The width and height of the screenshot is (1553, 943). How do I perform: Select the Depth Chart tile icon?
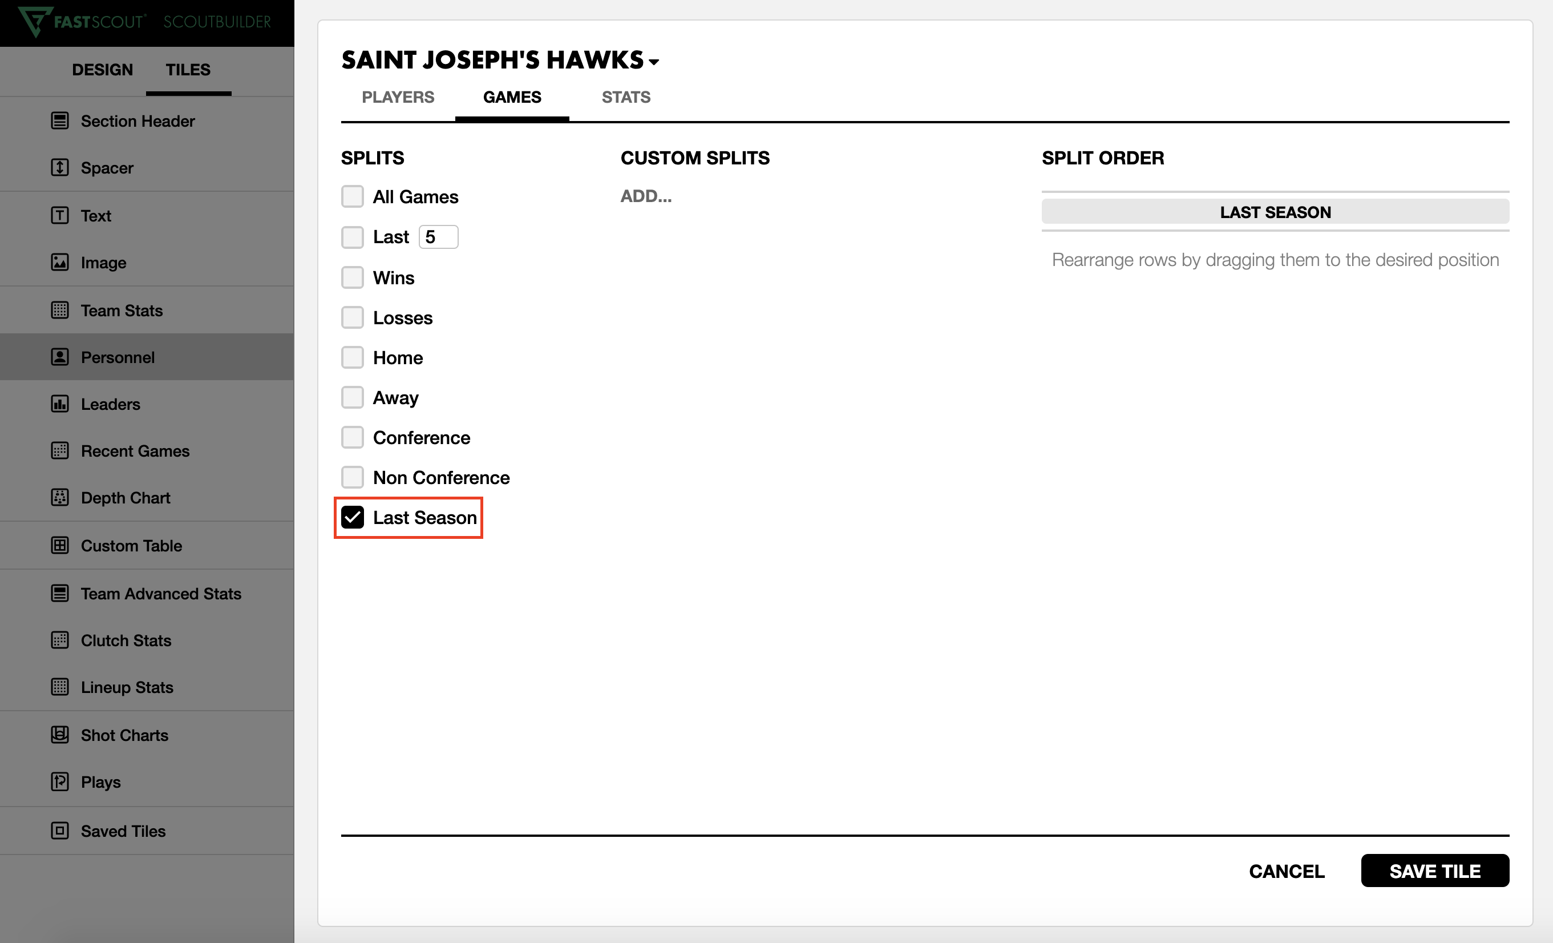coord(60,498)
